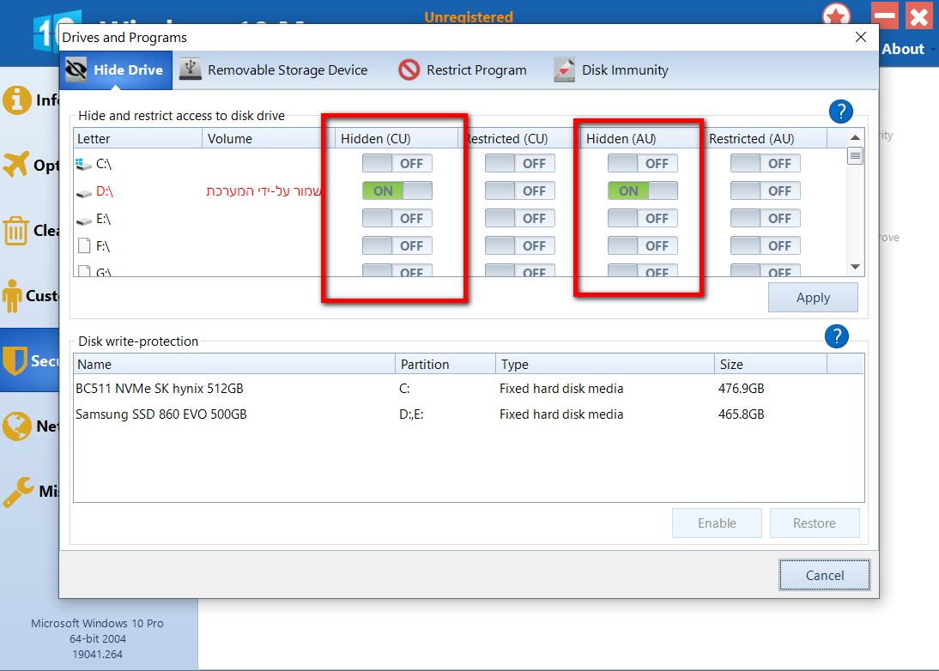Screen dimensions: 939x671
Task: Click the Information sidebar icon in main window
Action: point(17,100)
